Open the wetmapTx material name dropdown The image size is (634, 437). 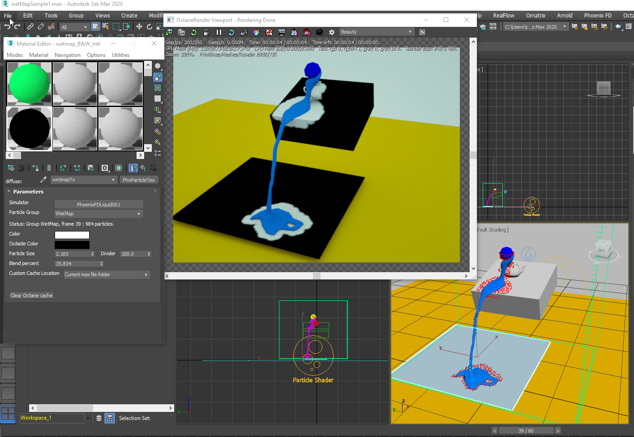84,180
